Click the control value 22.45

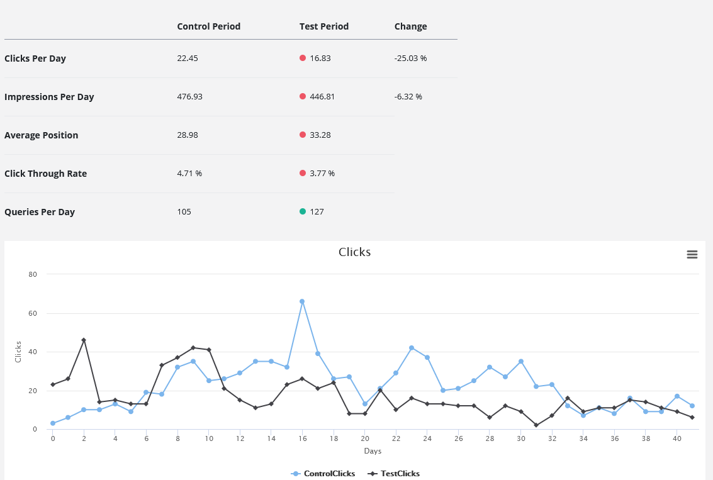pos(188,58)
